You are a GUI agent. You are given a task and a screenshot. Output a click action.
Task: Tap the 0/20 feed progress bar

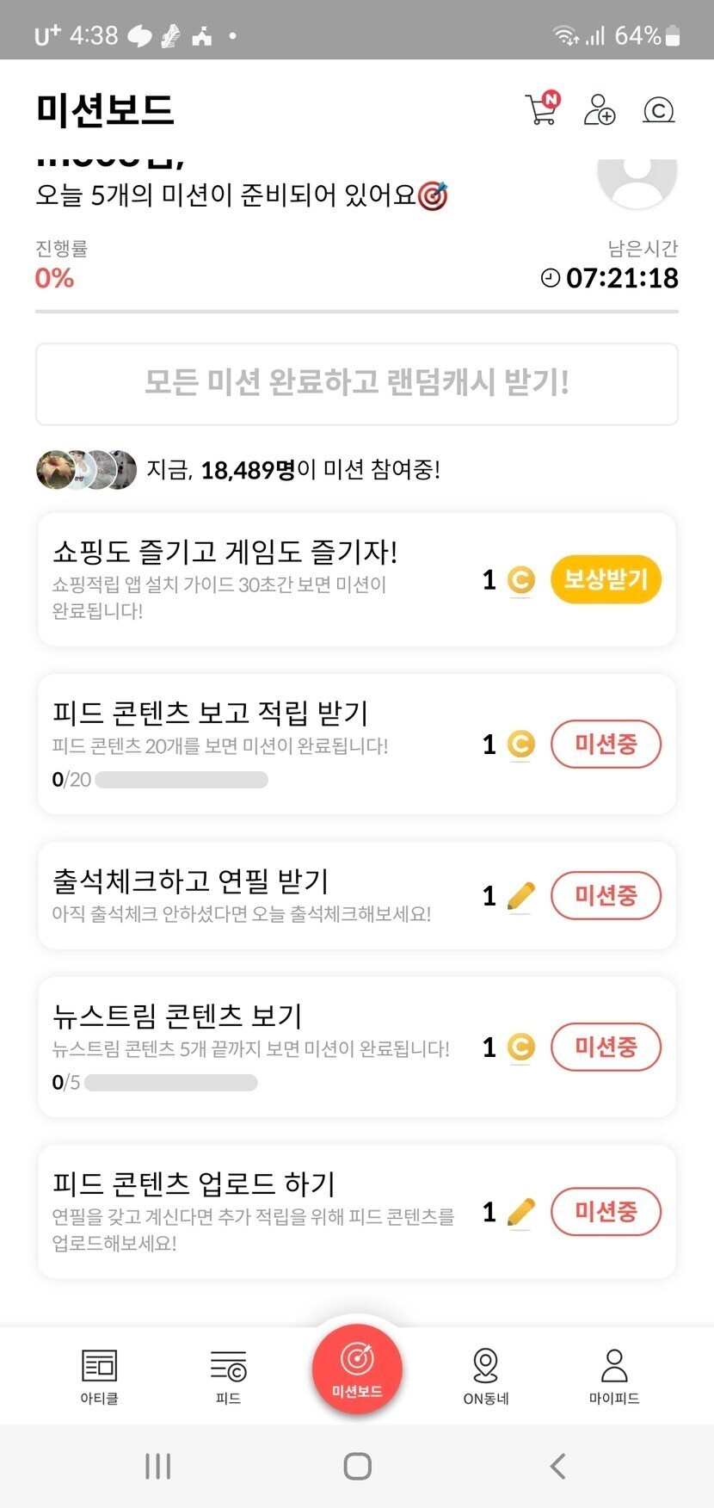coord(182,780)
